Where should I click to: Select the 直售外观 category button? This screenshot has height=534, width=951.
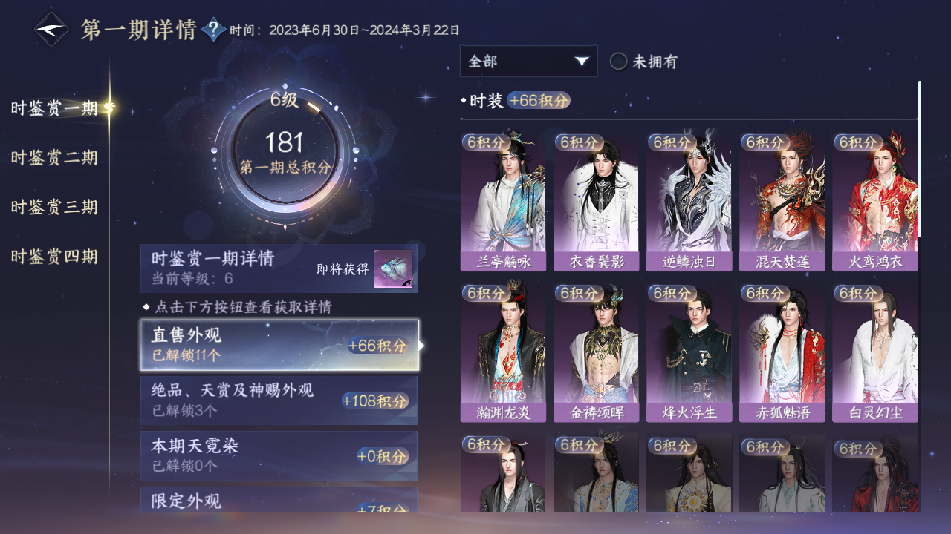[x=279, y=346]
